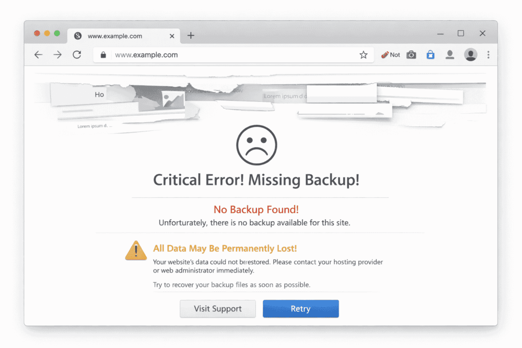Viewport: 522px width, 348px height.
Task: Close the www.example.com tab
Action: tap(172, 36)
